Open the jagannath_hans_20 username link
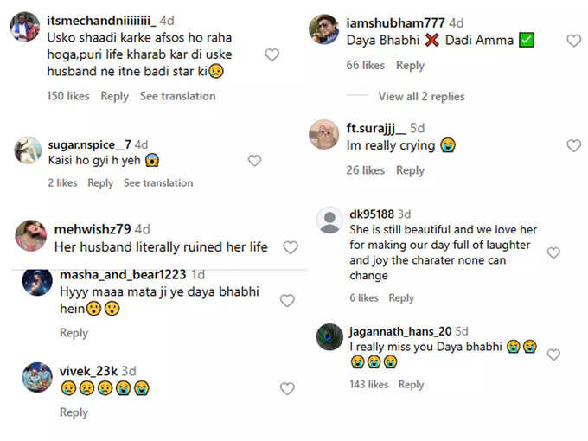588x441 pixels. [x=400, y=331]
